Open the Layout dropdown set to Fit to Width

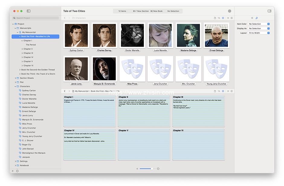point(259,33)
